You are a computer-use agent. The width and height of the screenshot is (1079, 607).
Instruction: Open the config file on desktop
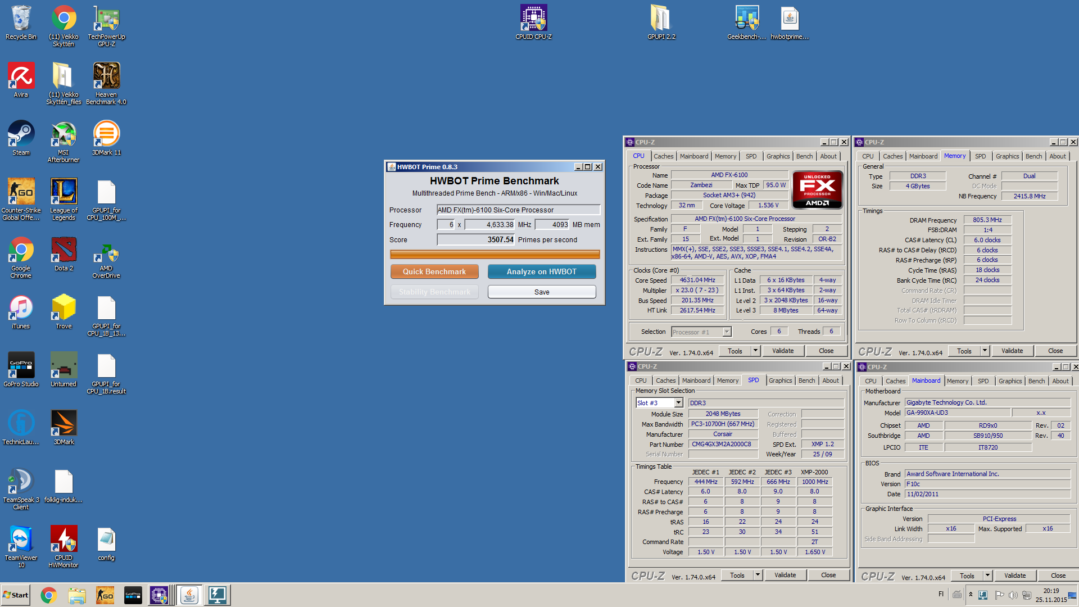point(106,543)
